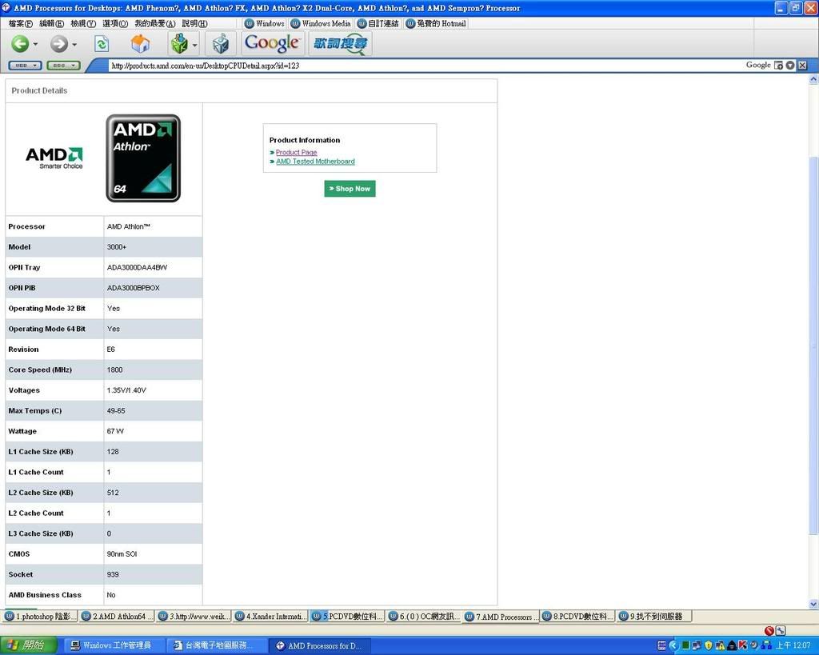Click the two-monitors tray icon
The width and height of the screenshot is (819, 655).
[x=697, y=645]
